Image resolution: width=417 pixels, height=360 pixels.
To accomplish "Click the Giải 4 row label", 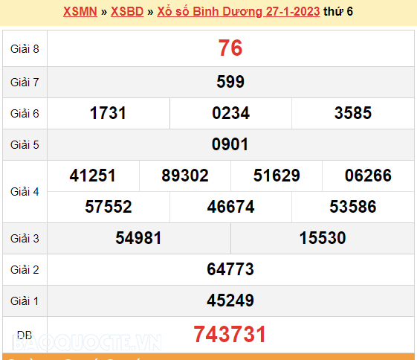I will [x=25, y=192].
